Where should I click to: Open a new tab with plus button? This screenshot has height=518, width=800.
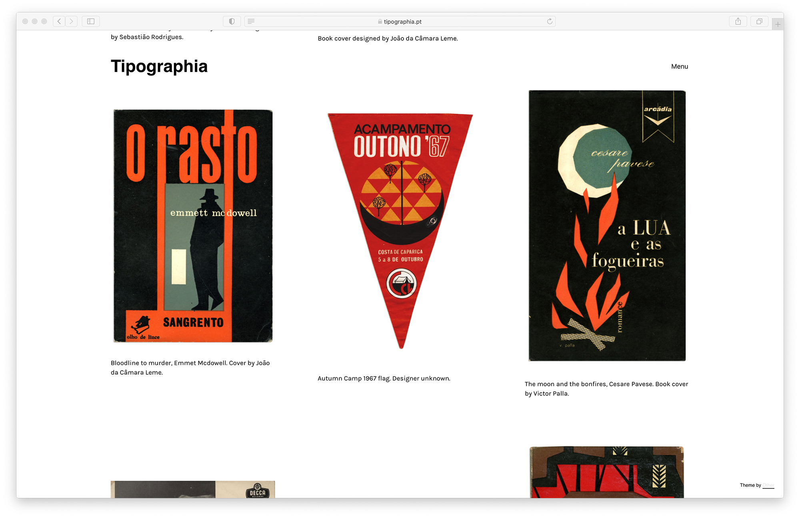tap(778, 24)
